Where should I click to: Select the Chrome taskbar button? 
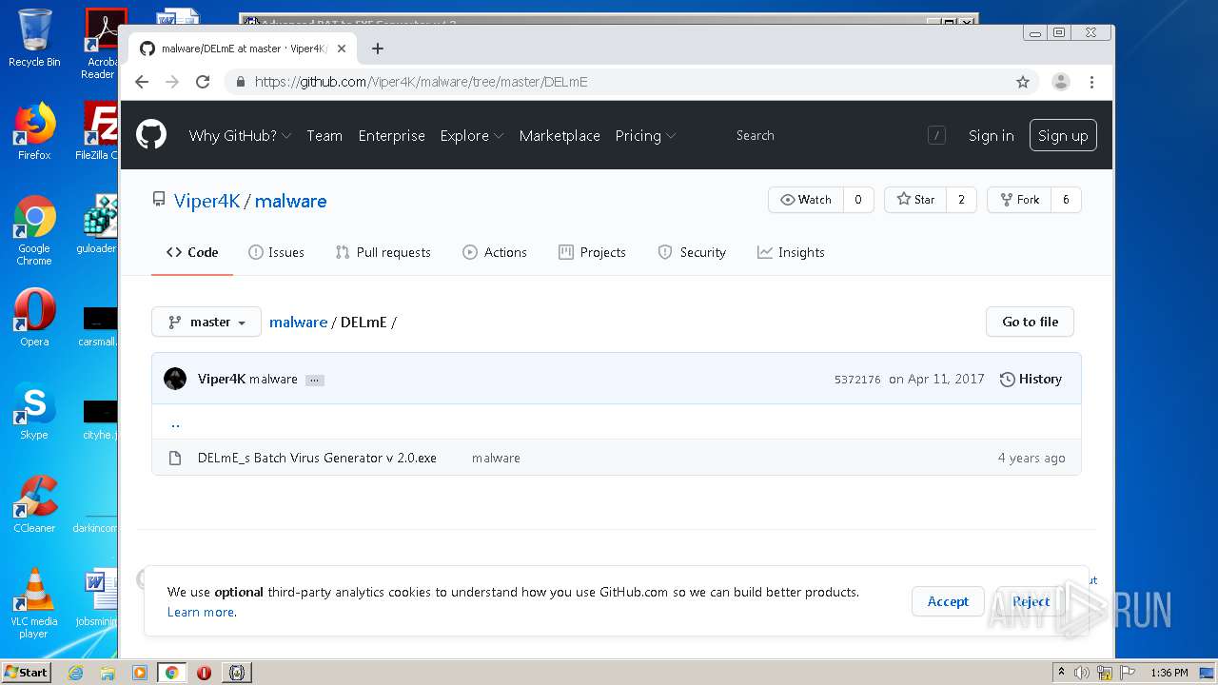[x=171, y=673]
